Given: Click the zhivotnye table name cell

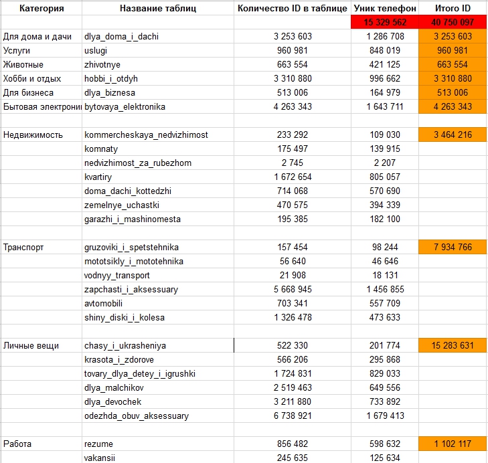Looking at the screenshot, I should (158, 64).
